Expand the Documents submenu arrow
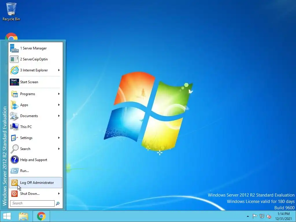This screenshot has width=296, height=222. pos(59,116)
